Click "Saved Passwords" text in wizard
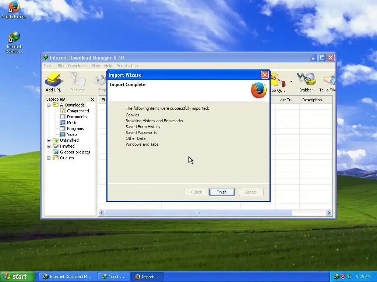 141,133
